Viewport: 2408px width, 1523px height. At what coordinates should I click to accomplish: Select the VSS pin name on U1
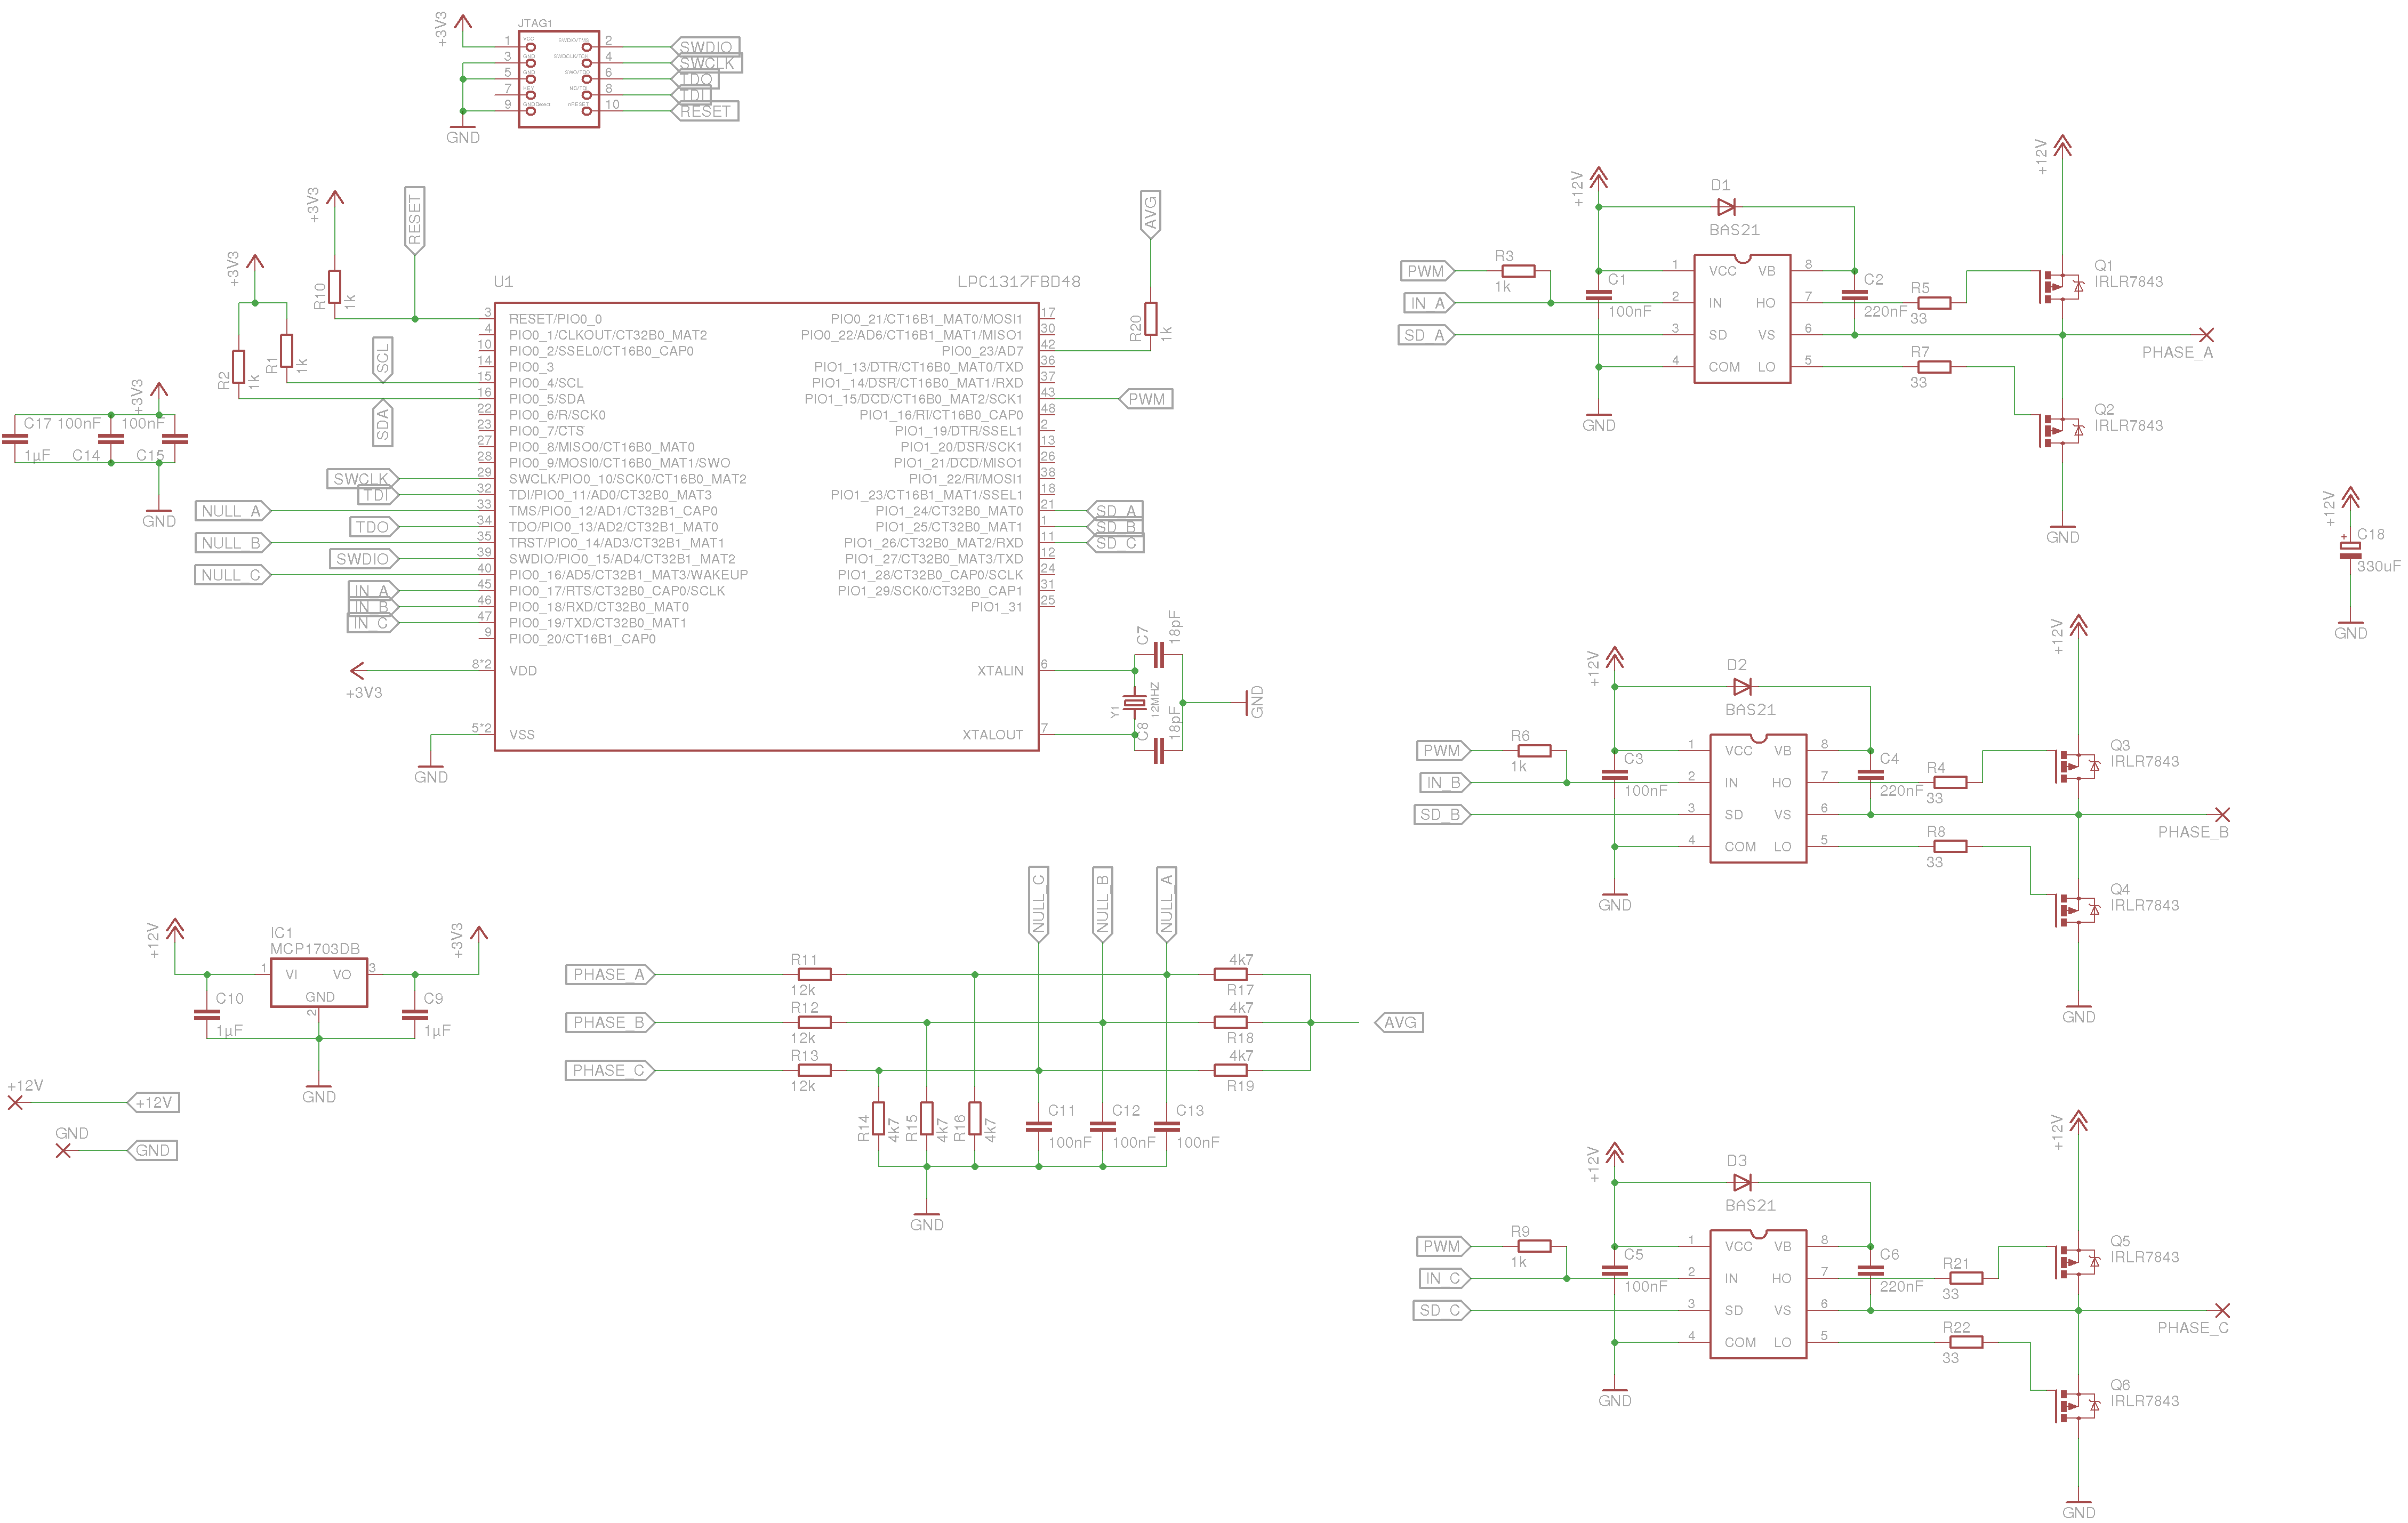tap(522, 735)
